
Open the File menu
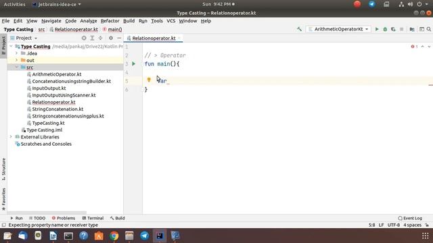[5, 21]
